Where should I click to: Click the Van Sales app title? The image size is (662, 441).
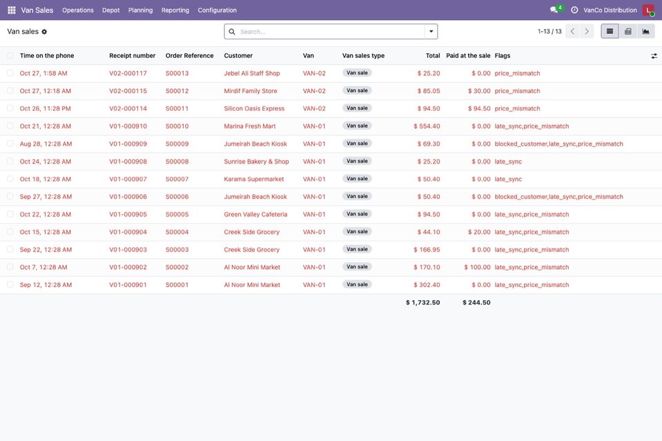pos(37,10)
